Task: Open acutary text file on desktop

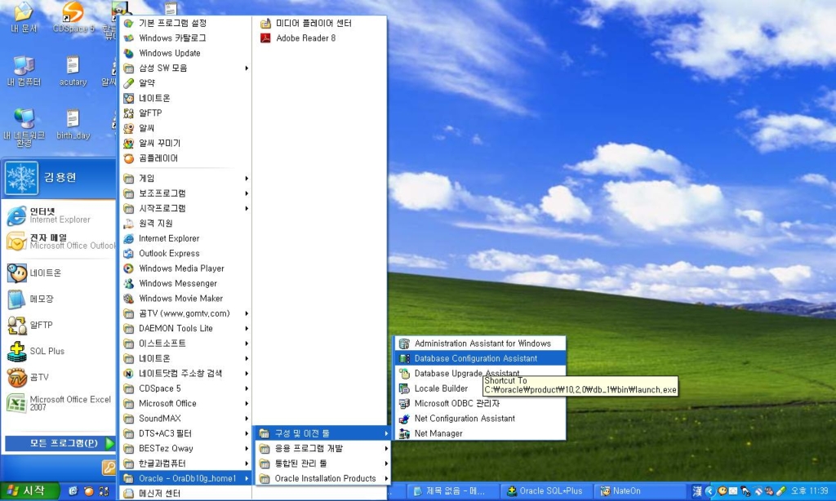Action: (x=73, y=71)
